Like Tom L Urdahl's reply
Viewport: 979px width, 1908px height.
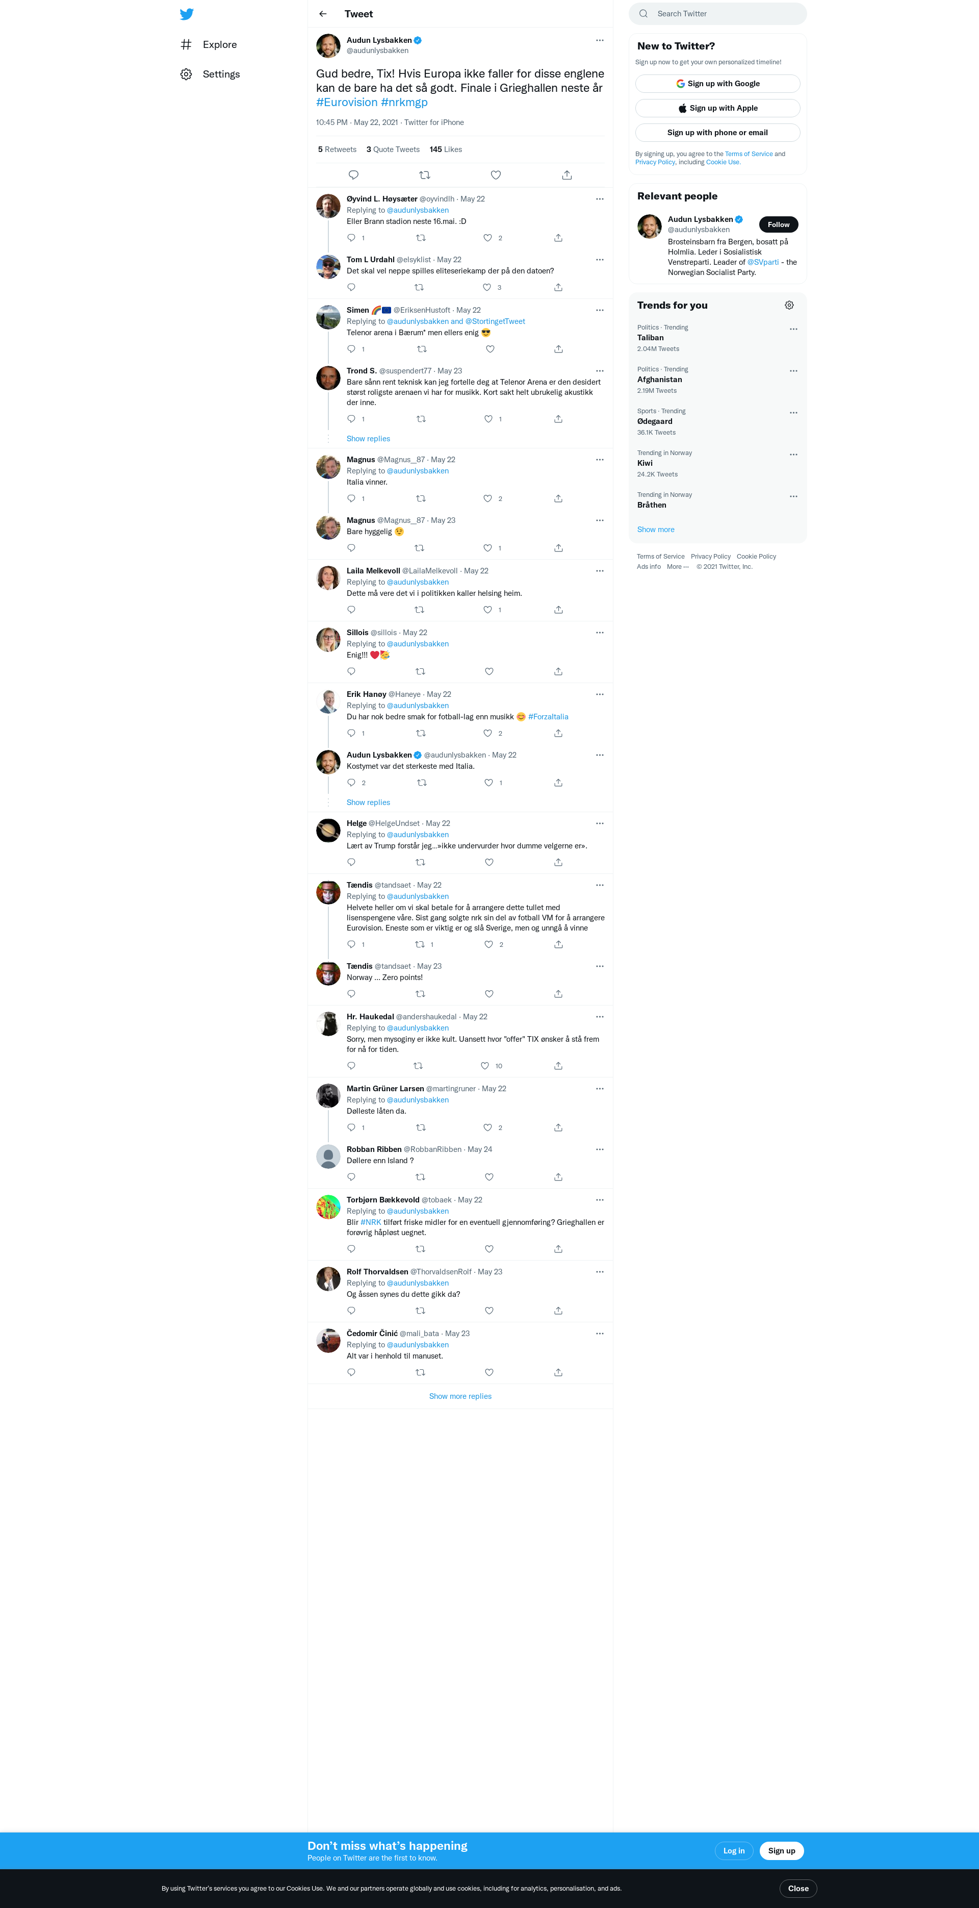coord(486,287)
